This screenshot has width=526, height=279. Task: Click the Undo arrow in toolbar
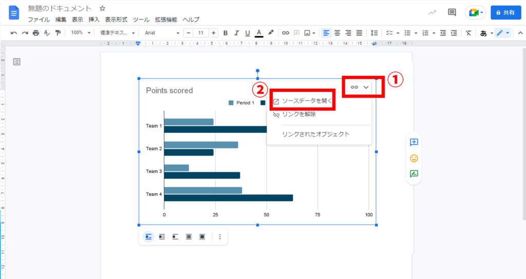(14, 33)
